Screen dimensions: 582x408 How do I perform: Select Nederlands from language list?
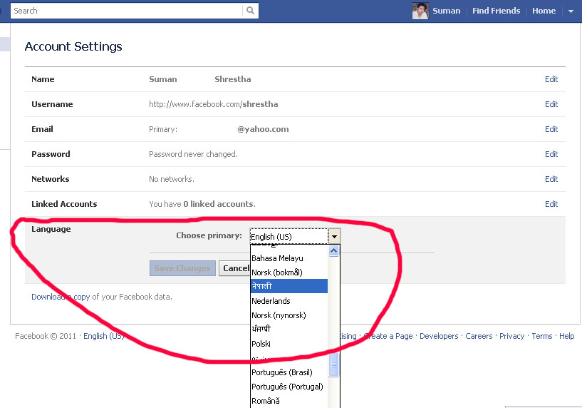(x=289, y=300)
